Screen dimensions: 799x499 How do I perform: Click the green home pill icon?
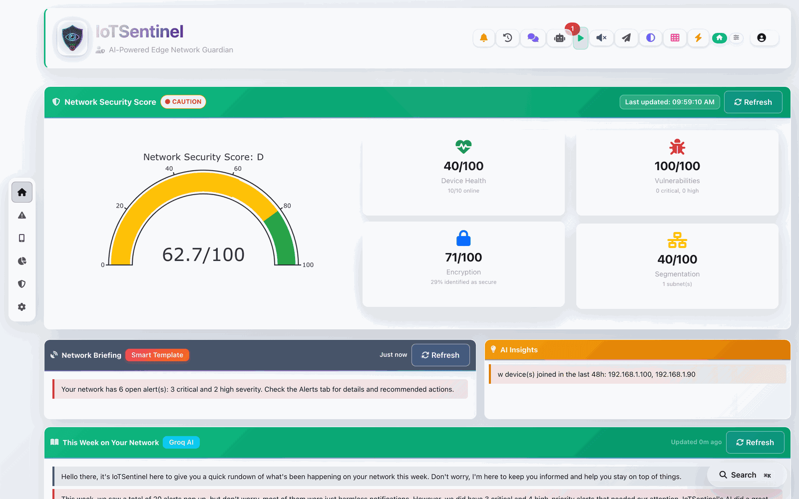pos(719,38)
